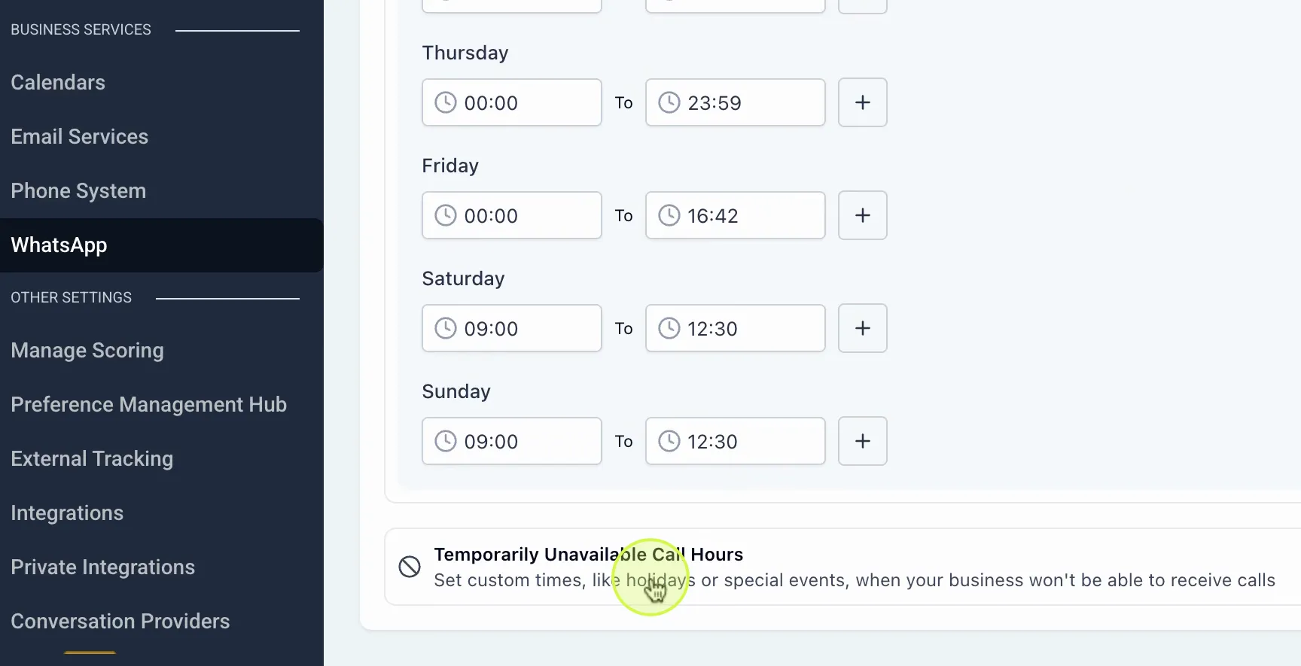The width and height of the screenshot is (1301, 666).
Task: Navigate to External Tracking
Action: pyautogui.click(x=92, y=458)
